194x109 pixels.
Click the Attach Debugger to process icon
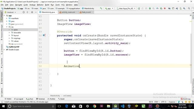pyautogui.click(x=161, y=8)
